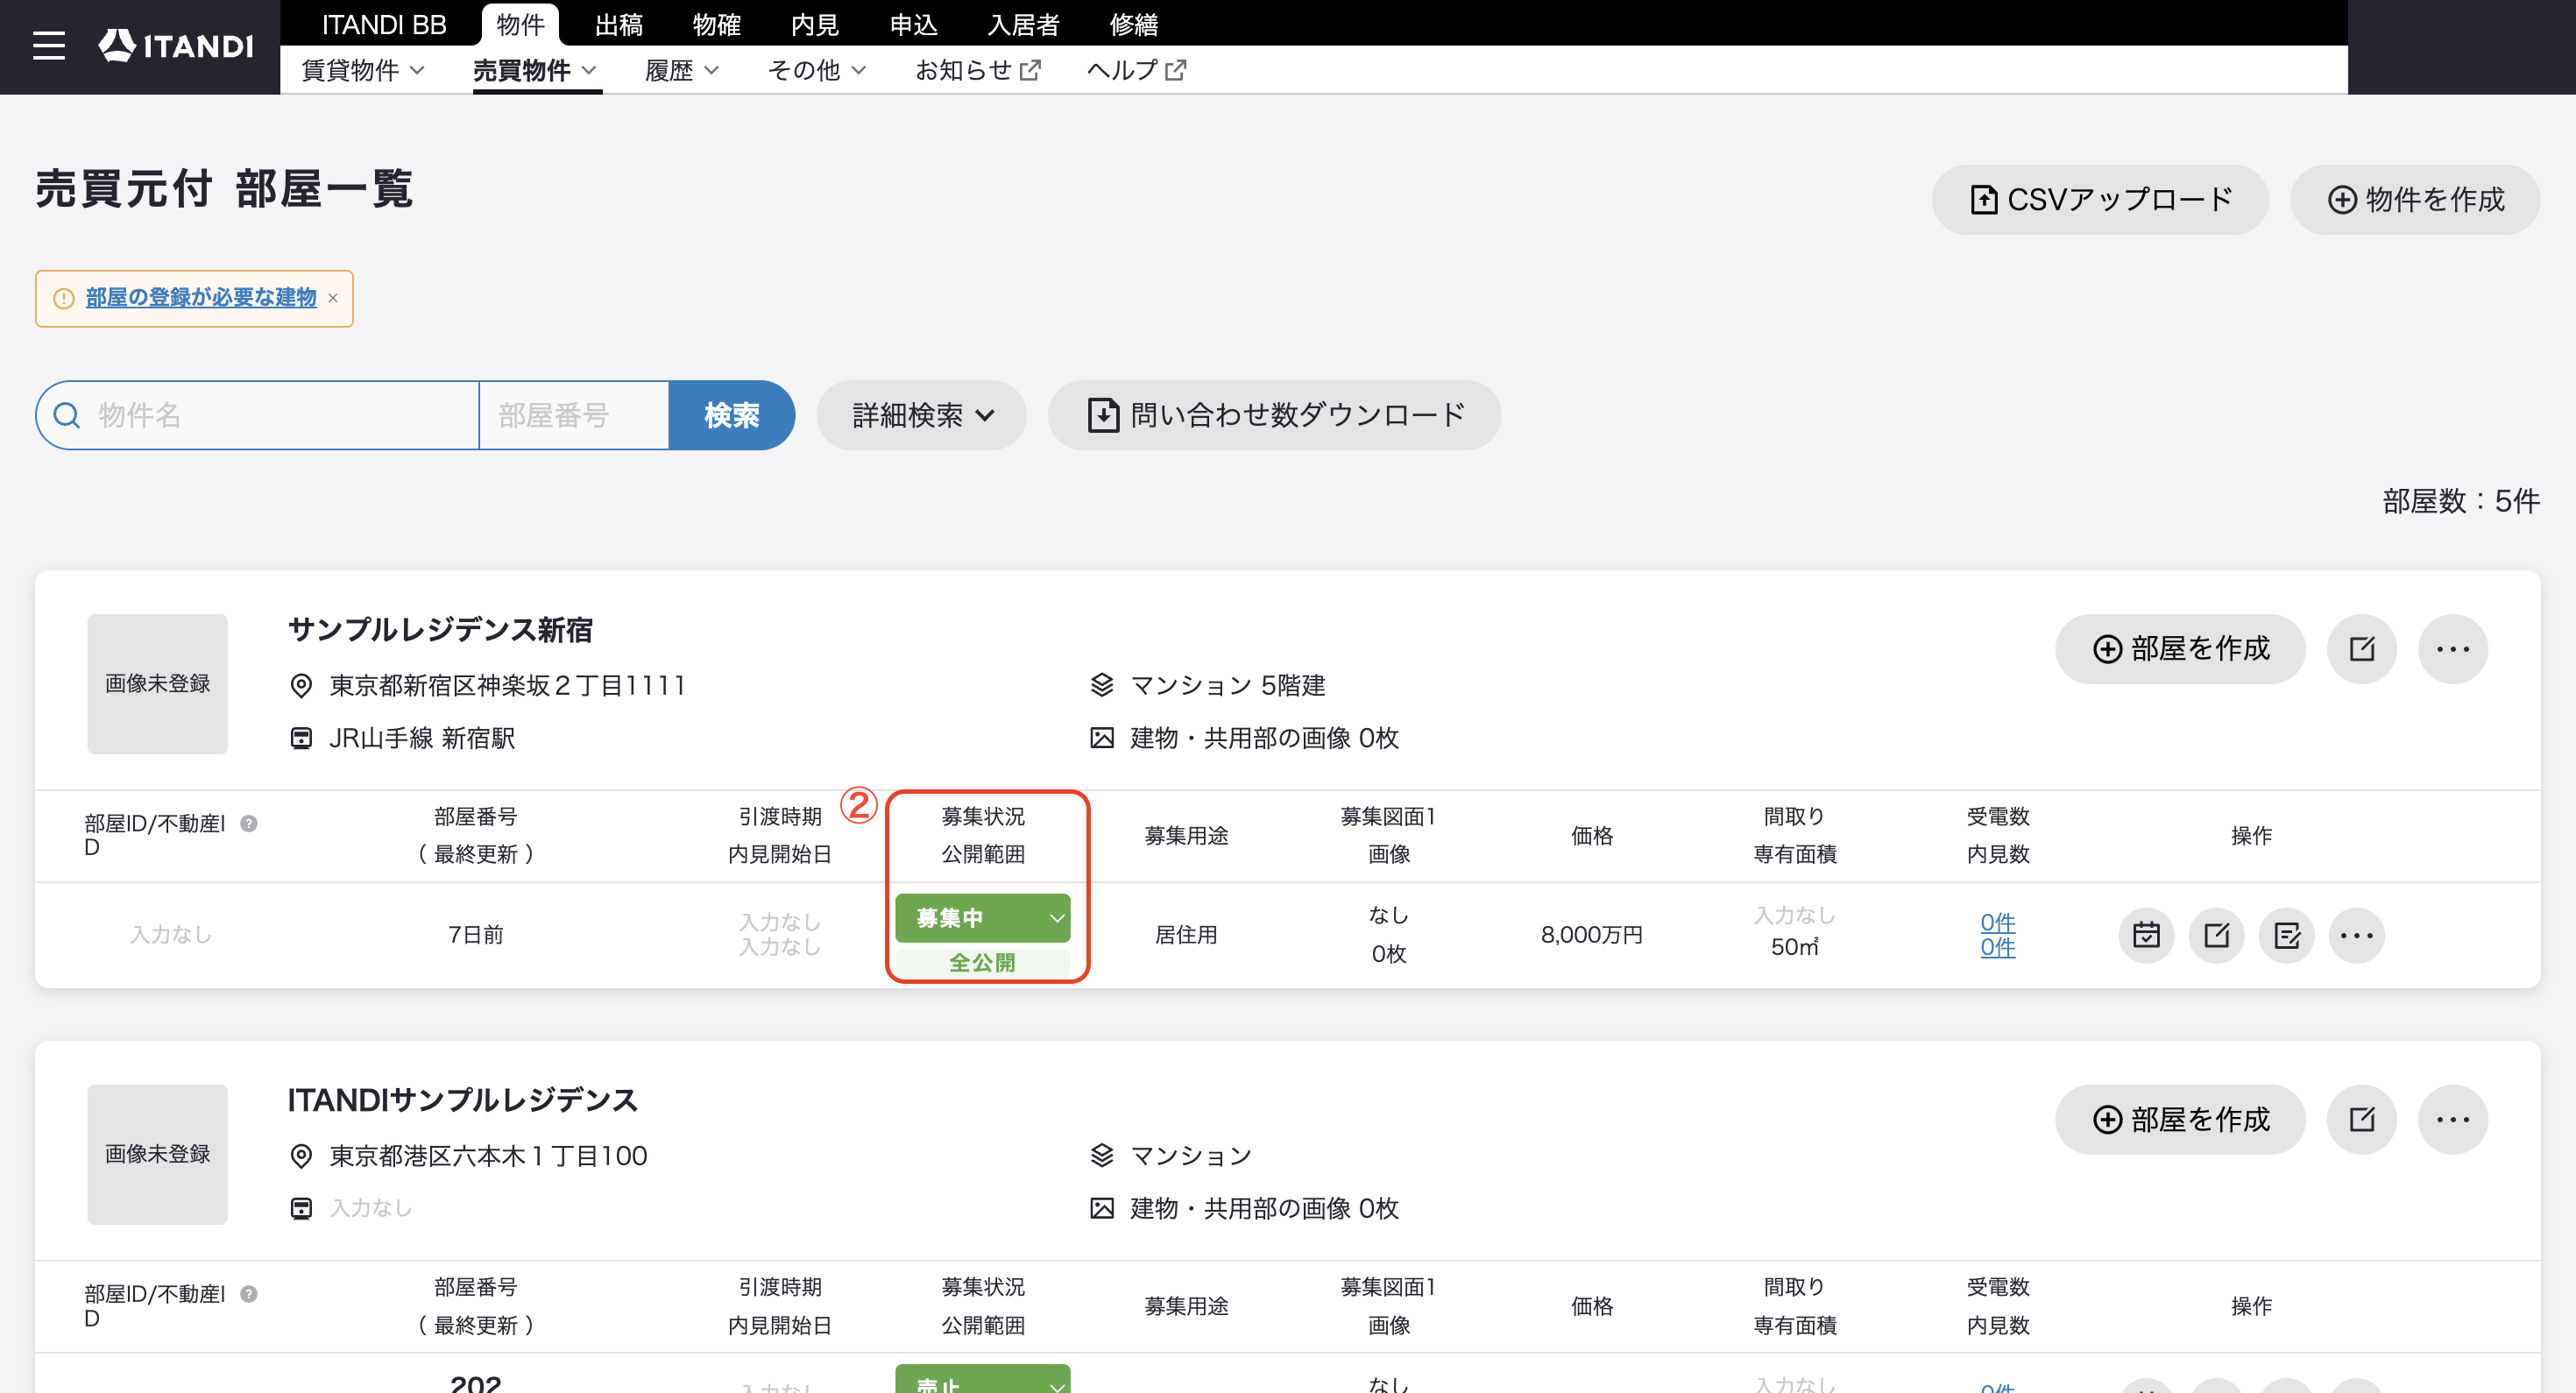Click the ITANDI logo
Viewport: 2576px width, 1393px height.
point(176,46)
